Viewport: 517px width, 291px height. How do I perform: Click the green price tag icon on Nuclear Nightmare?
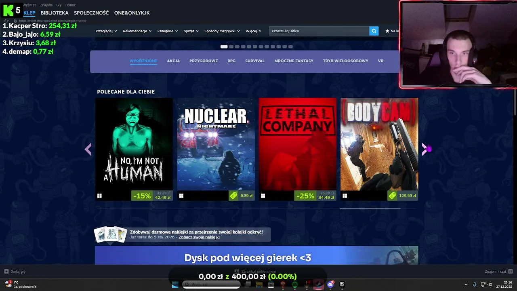[233, 196]
